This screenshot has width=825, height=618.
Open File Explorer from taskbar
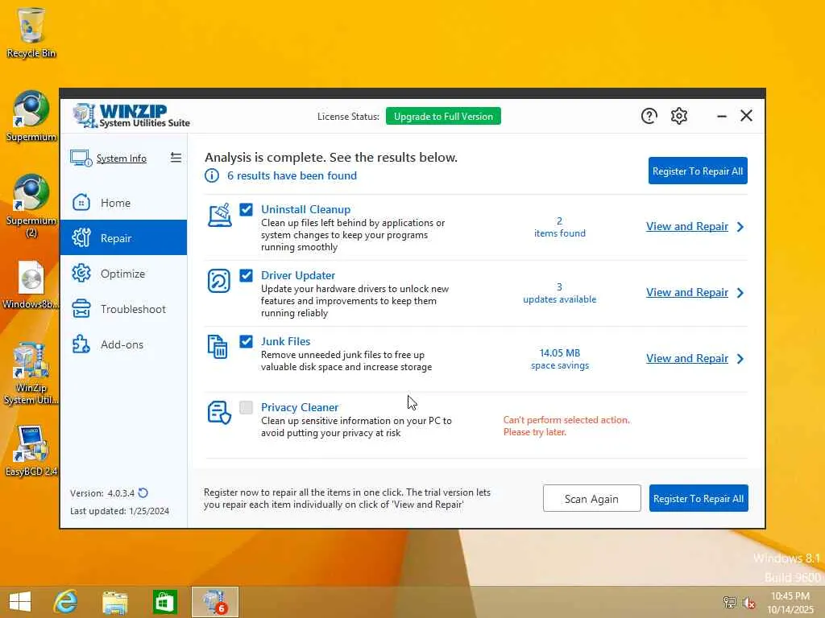click(x=114, y=602)
